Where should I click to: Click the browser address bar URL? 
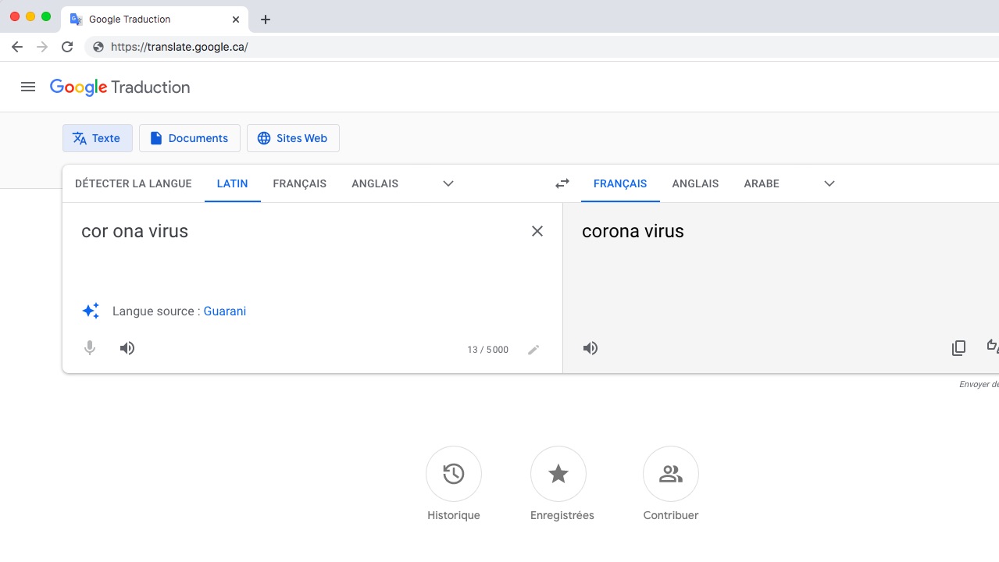point(180,47)
